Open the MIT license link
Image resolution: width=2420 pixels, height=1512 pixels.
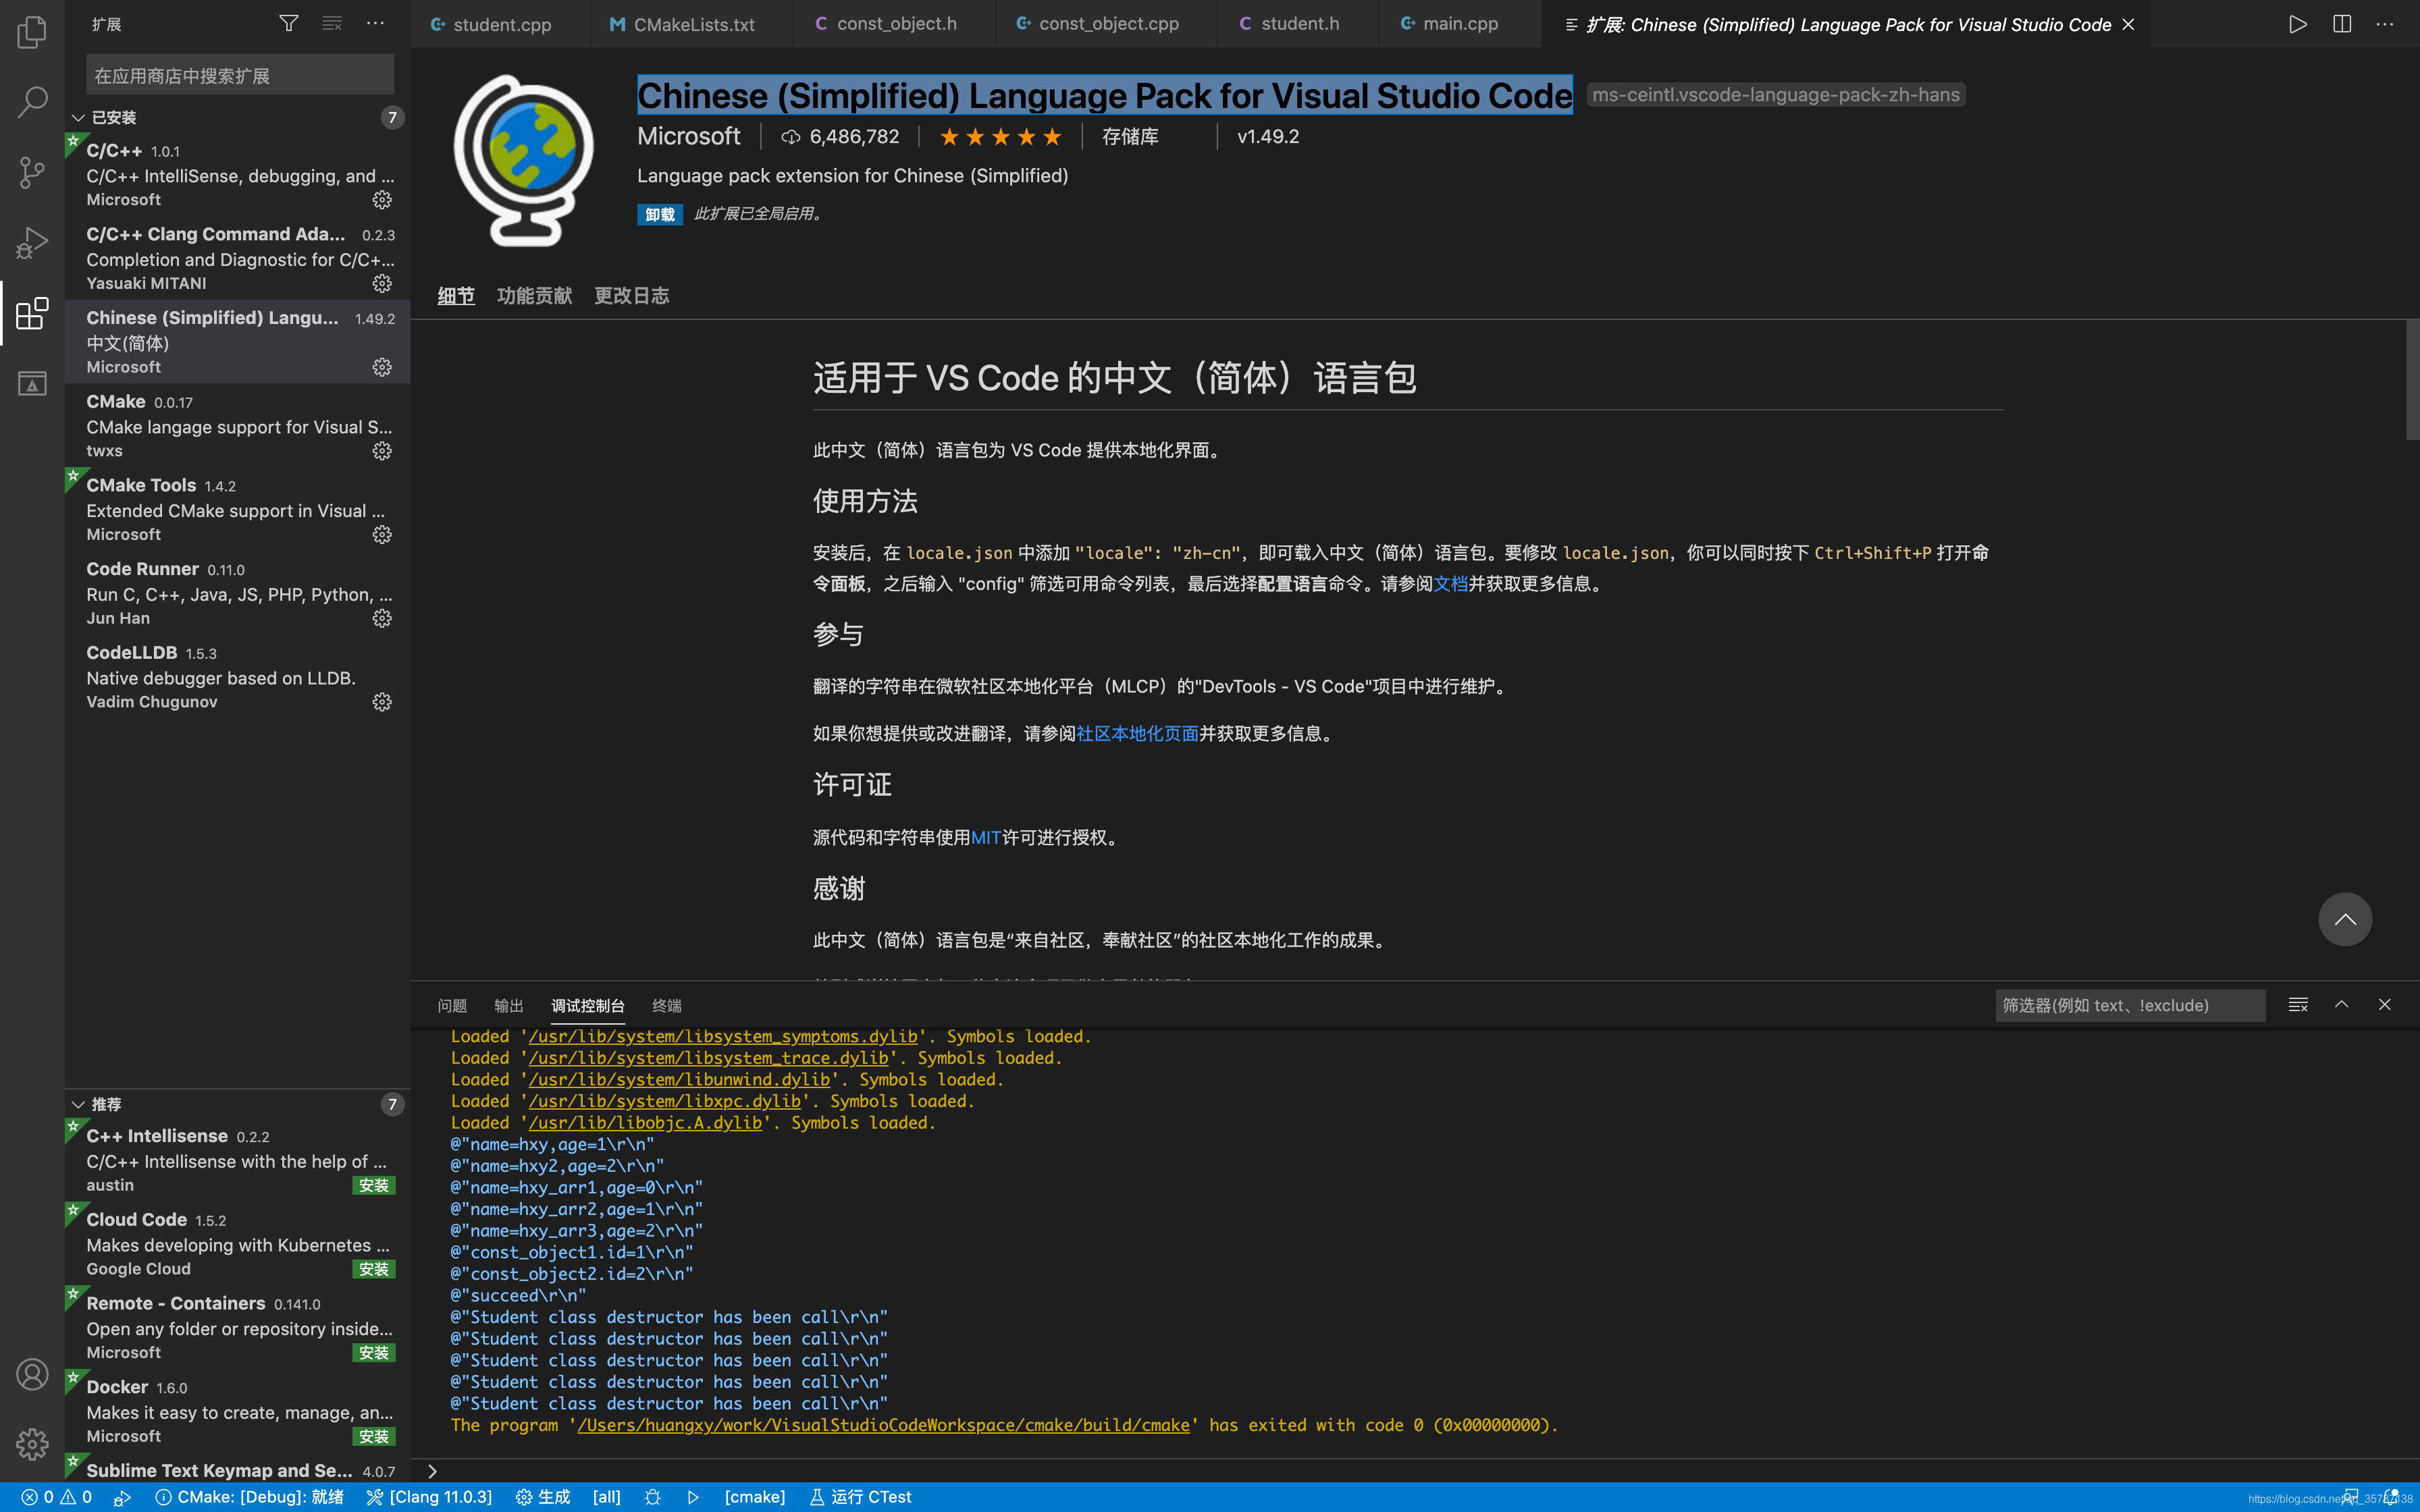click(x=985, y=837)
